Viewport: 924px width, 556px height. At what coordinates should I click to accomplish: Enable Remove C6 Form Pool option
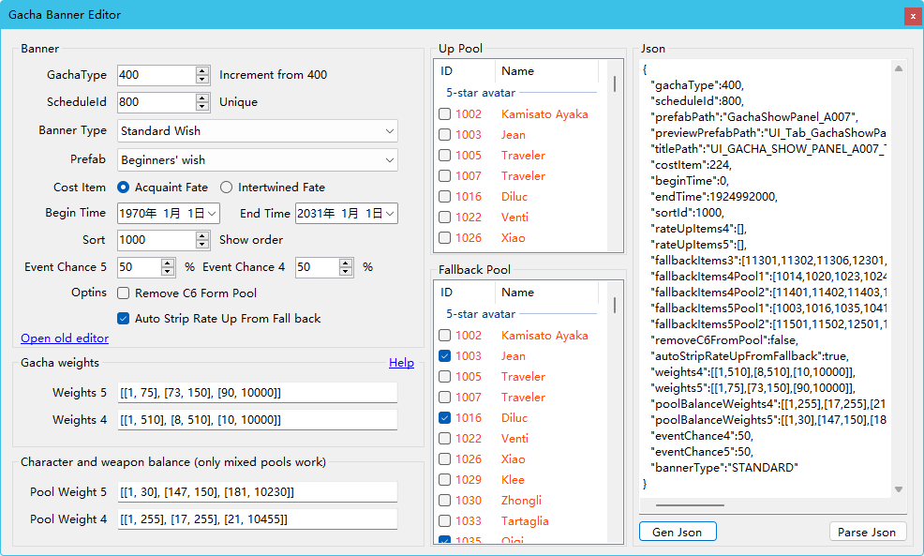(x=124, y=293)
